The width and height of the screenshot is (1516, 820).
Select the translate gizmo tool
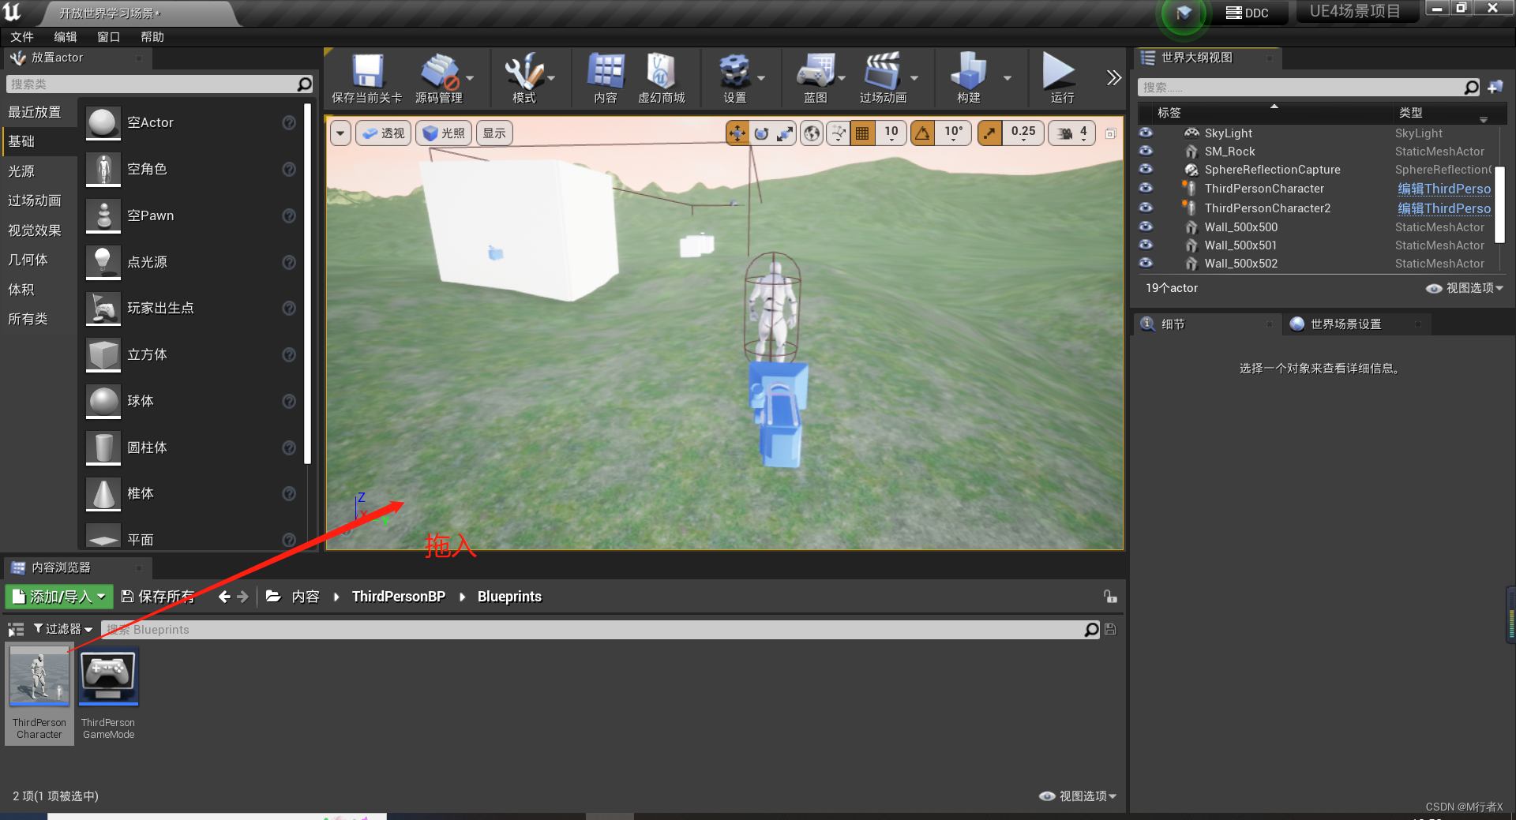click(x=737, y=133)
